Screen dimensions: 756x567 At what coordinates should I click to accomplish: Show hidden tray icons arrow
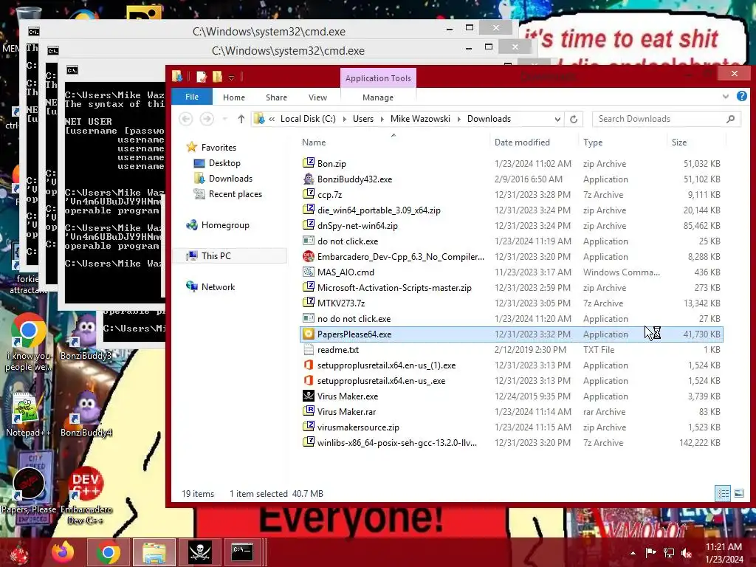pyautogui.click(x=633, y=553)
